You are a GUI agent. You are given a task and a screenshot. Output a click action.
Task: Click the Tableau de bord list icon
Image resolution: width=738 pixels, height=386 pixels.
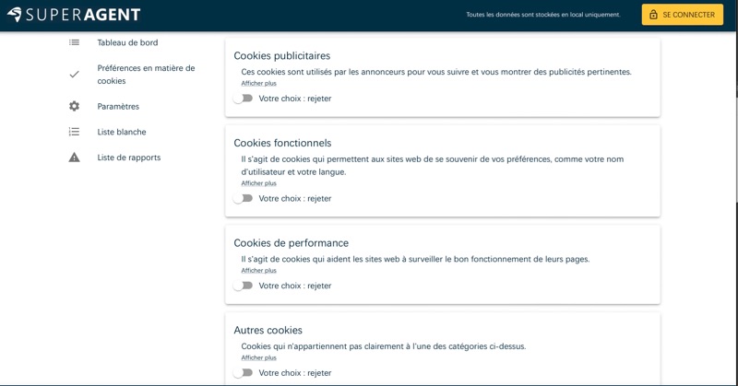tap(74, 42)
